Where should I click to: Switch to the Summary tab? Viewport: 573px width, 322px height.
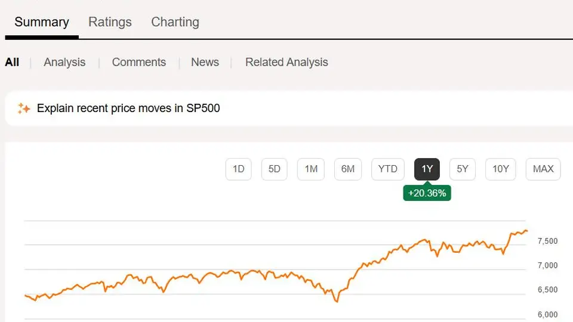pos(42,22)
